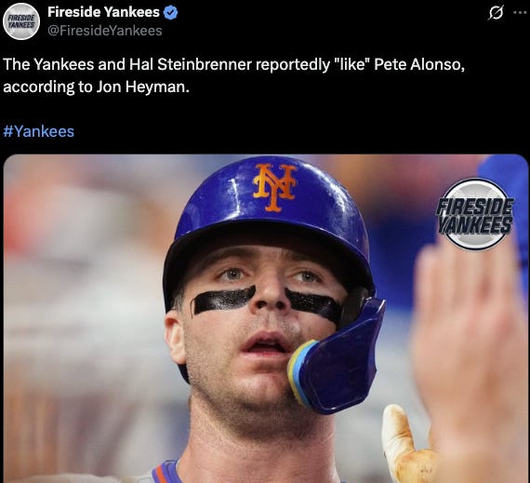Viewport: 530px width, 483px height.
Task: Click the Fireside Yankees watermark logo in photo
Action: (x=476, y=214)
